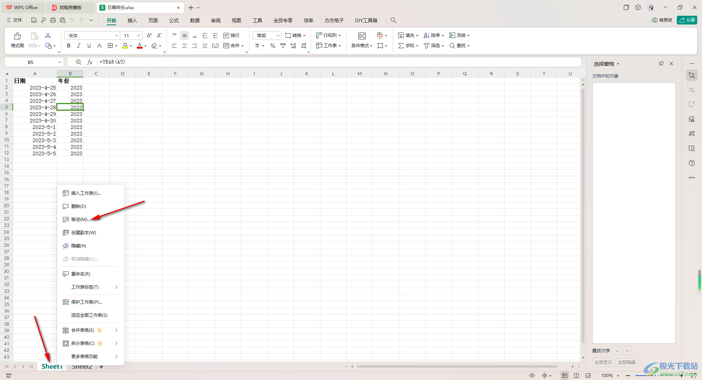Image resolution: width=702 pixels, height=380 pixels.
Task: Open the File (文件) menu
Action: [15, 20]
